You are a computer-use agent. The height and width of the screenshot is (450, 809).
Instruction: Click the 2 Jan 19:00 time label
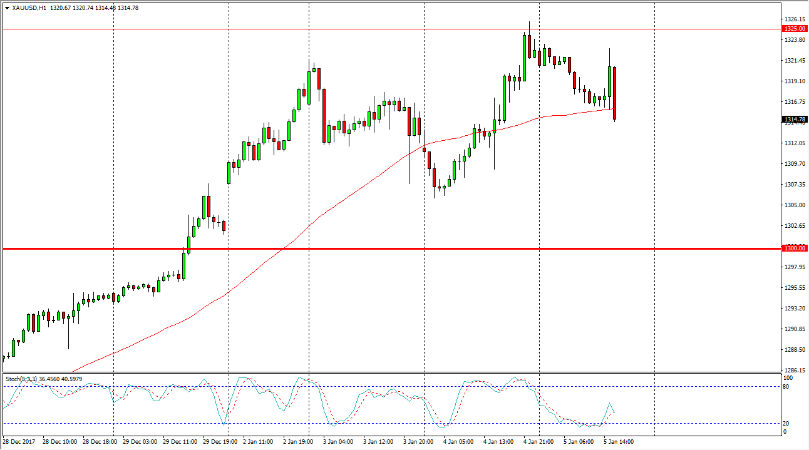pyautogui.click(x=299, y=442)
